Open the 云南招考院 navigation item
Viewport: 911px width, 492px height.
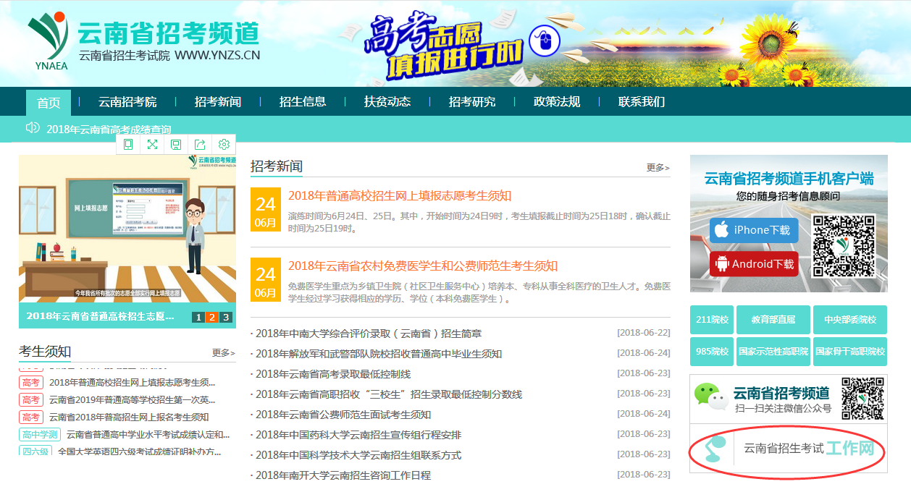point(127,102)
